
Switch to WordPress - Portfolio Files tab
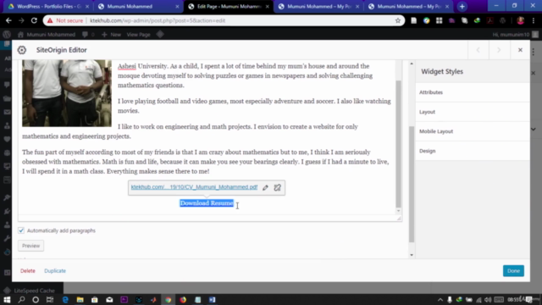(x=47, y=6)
